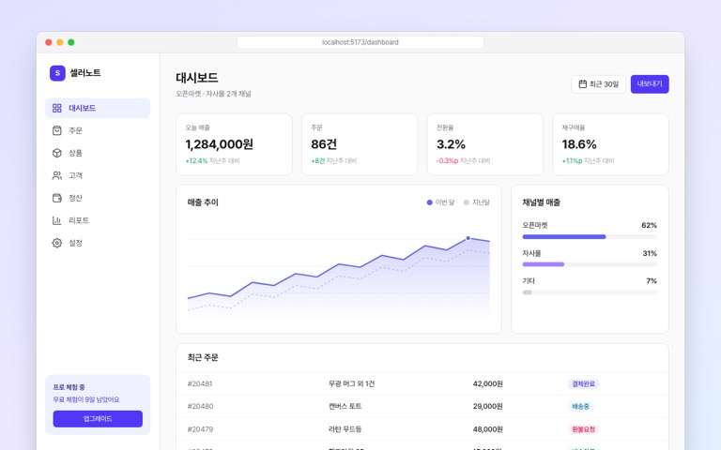This screenshot has width=721, height=450.
Task: Click the 내보내기 button
Action: 650,84
